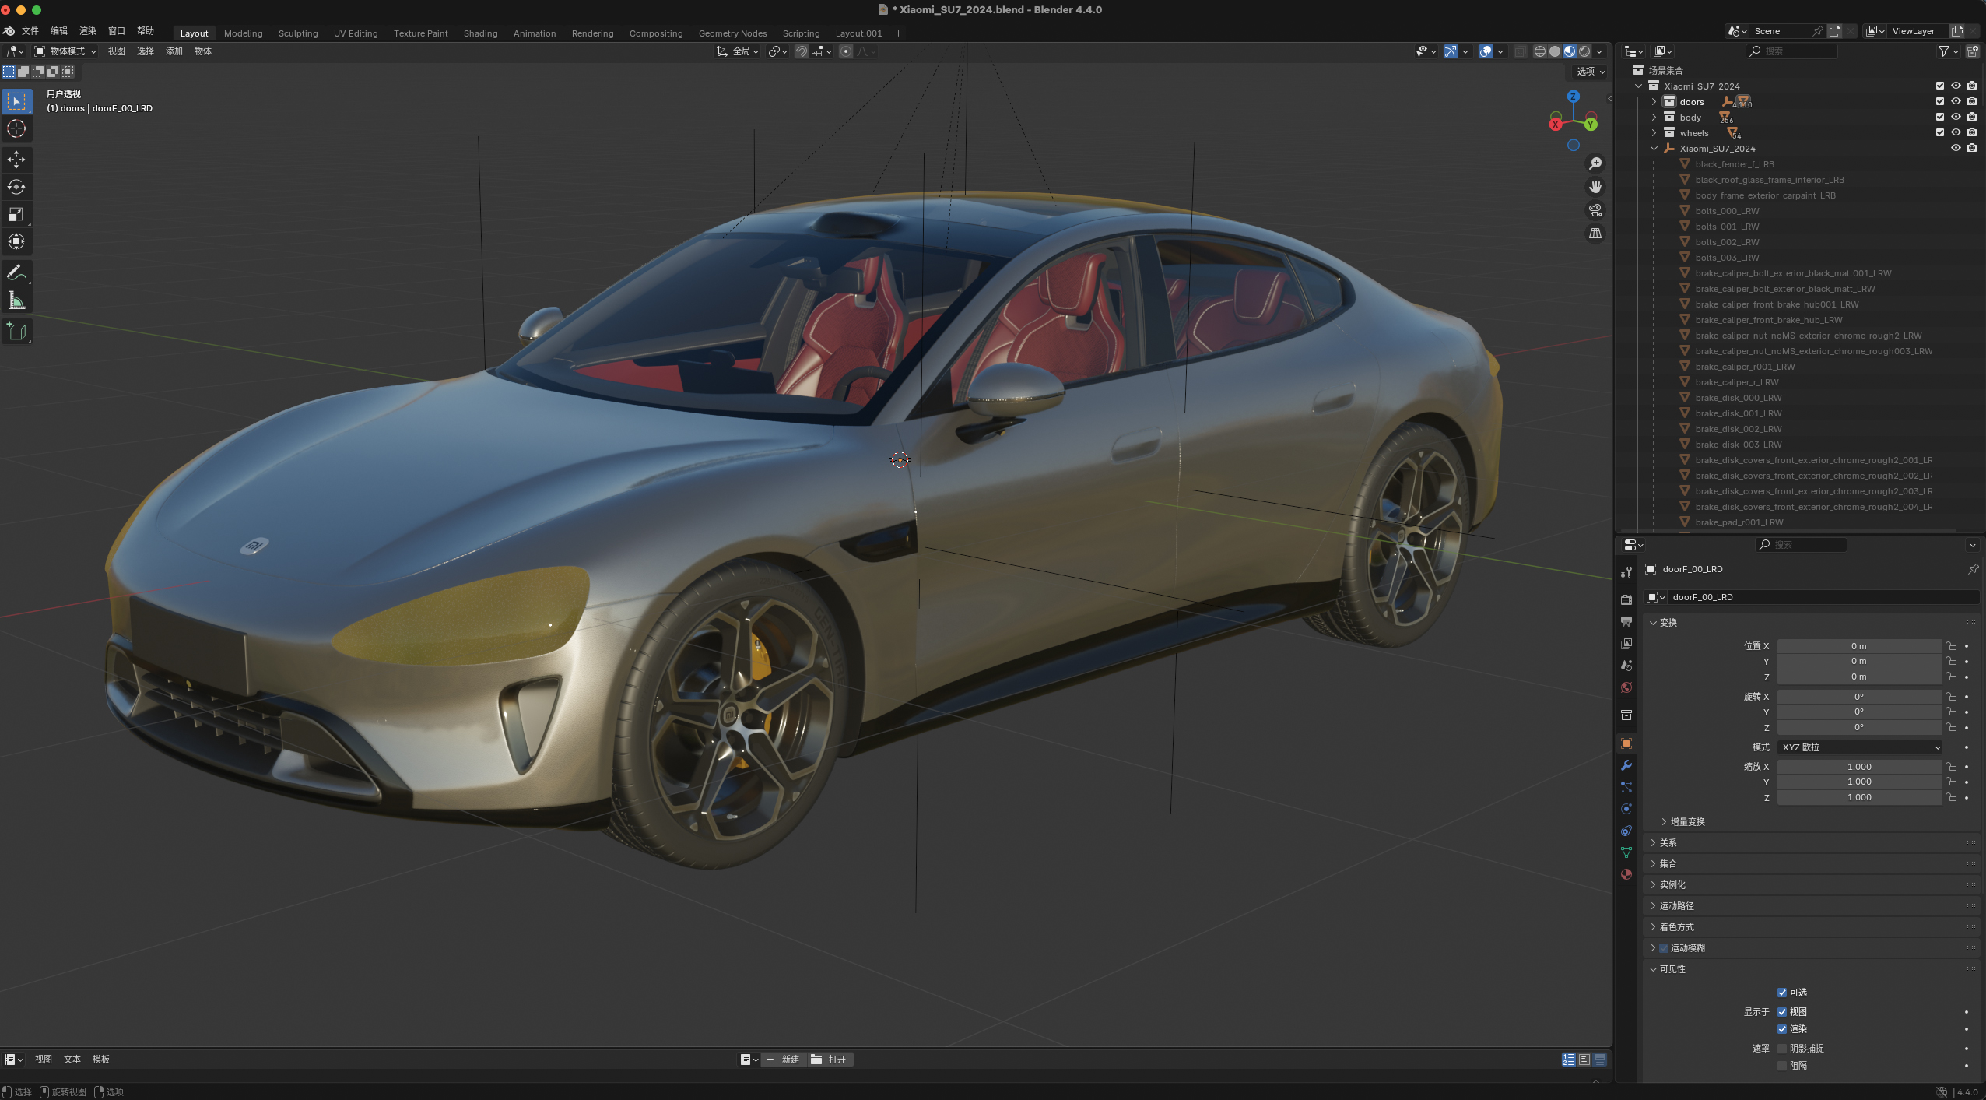This screenshot has width=1986, height=1100.
Task: Select the Measure tool
Action: (16, 300)
